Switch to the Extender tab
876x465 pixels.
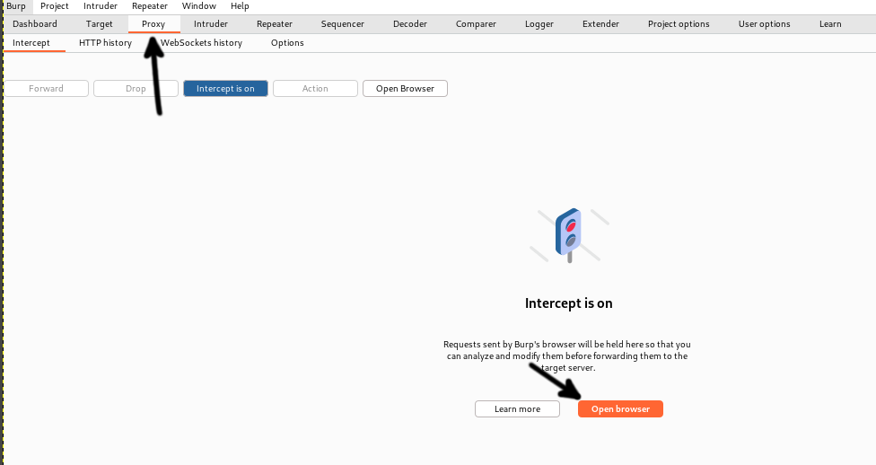pos(600,24)
